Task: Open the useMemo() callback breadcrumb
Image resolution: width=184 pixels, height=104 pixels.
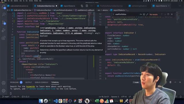Action: [85, 10]
